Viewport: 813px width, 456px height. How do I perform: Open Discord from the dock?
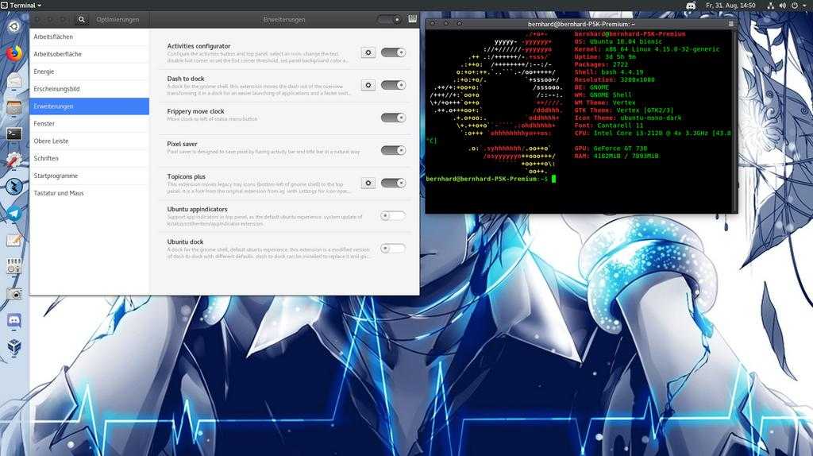[14, 320]
